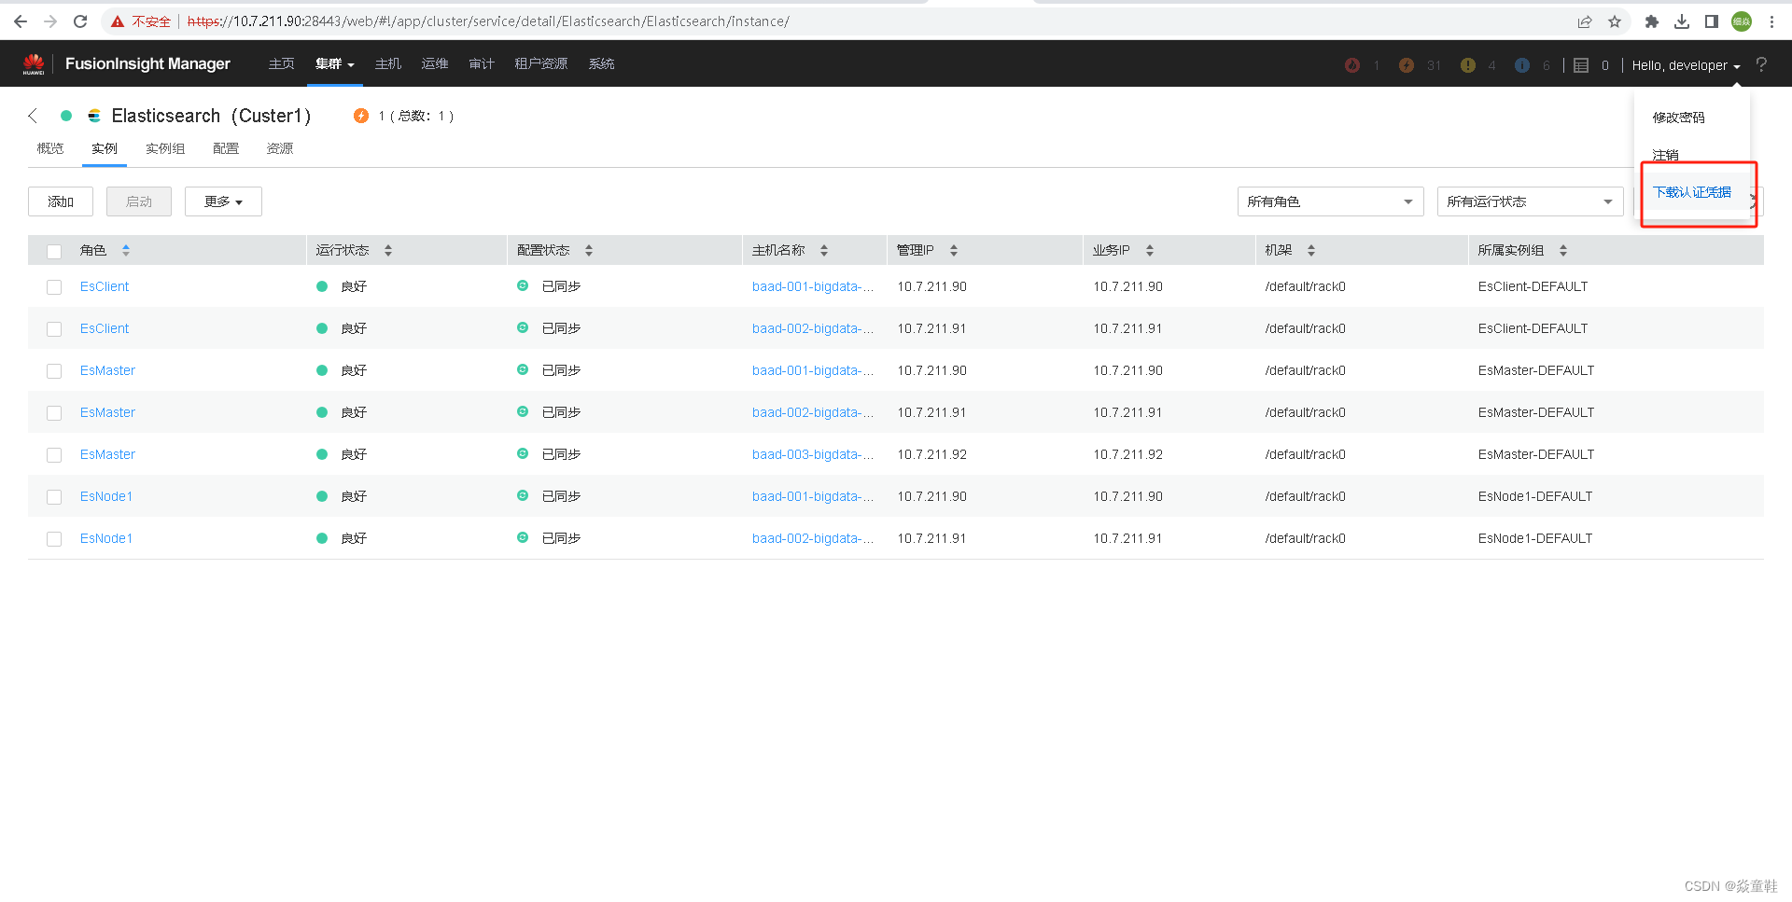The height and width of the screenshot is (902, 1792).
Task: Expand the 更多 actions dropdown
Action: [223, 201]
